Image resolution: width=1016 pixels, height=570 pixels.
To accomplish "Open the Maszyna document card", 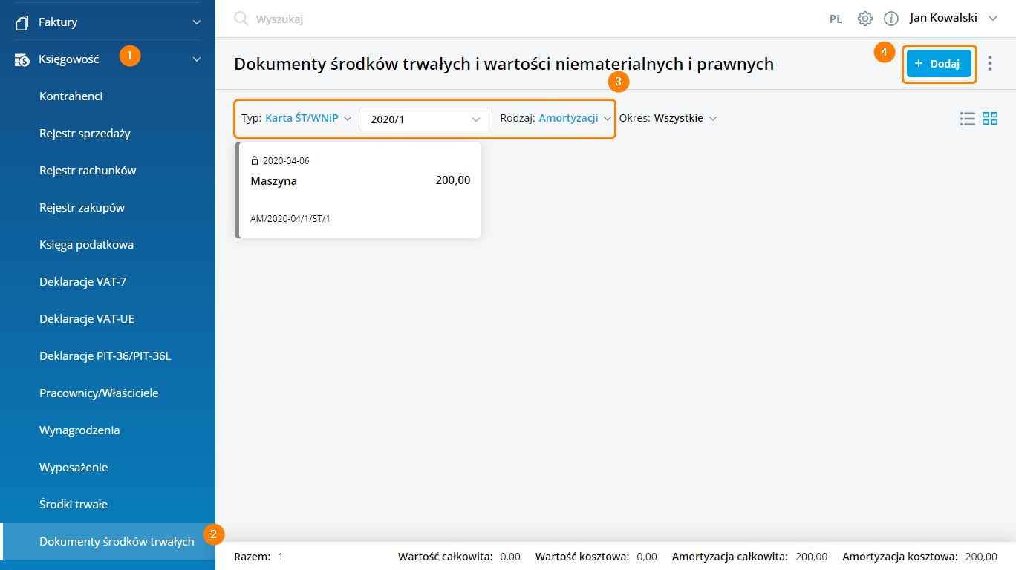I will tap(359, 191).
